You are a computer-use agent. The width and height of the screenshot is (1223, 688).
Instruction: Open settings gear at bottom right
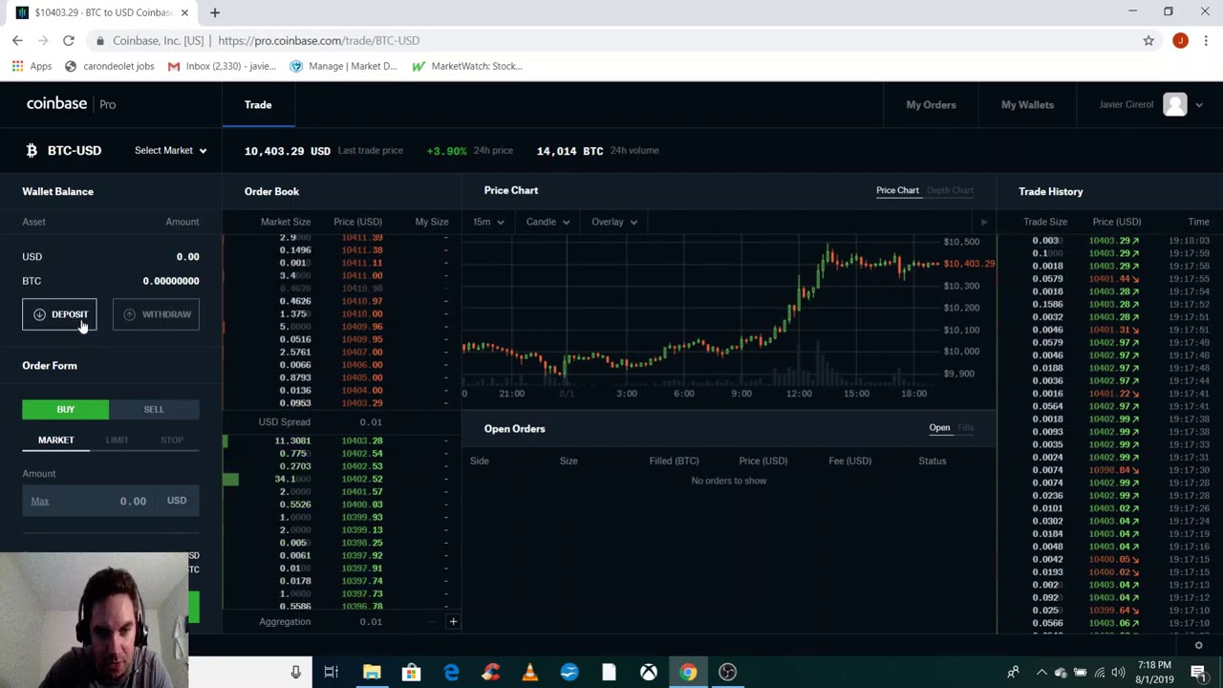tap(1198, 646)
